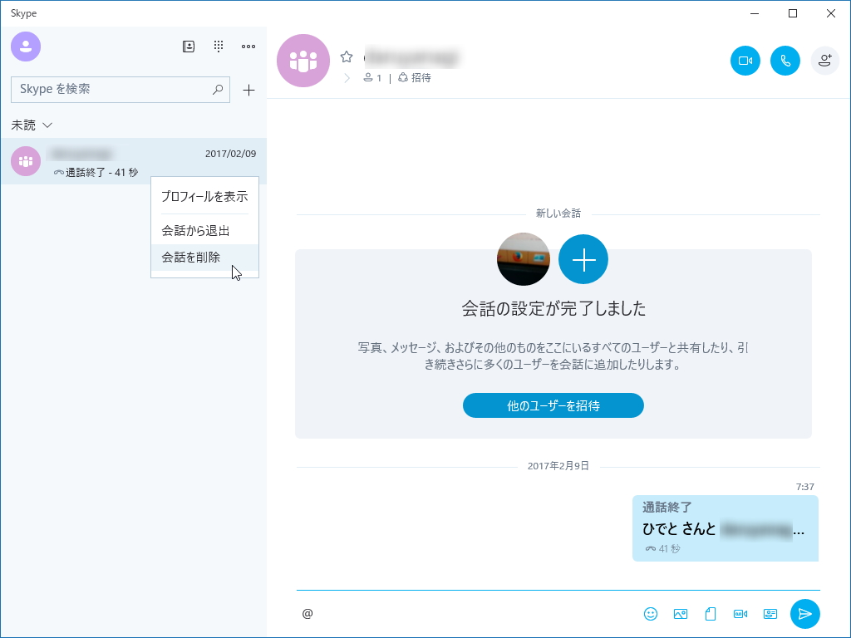Record a video message
Viewport: 851px width, 638px height.
(x=740, y=613)
